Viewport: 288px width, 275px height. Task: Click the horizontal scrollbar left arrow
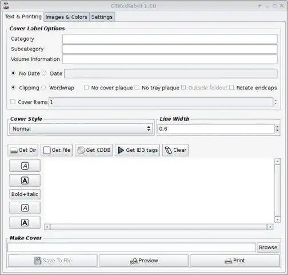(x=47, y=227)
